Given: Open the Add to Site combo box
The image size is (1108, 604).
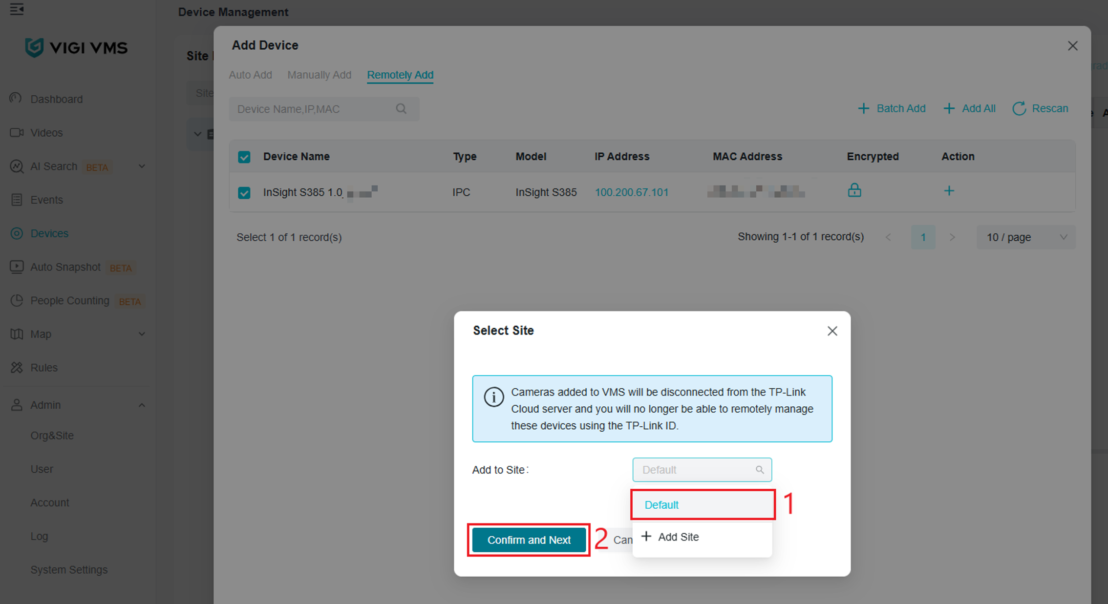Looking at the screenshot, I should (702, 470).
